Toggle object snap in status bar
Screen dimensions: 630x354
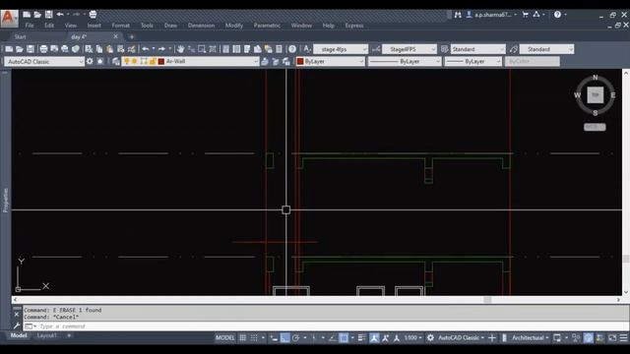[344, 338]
